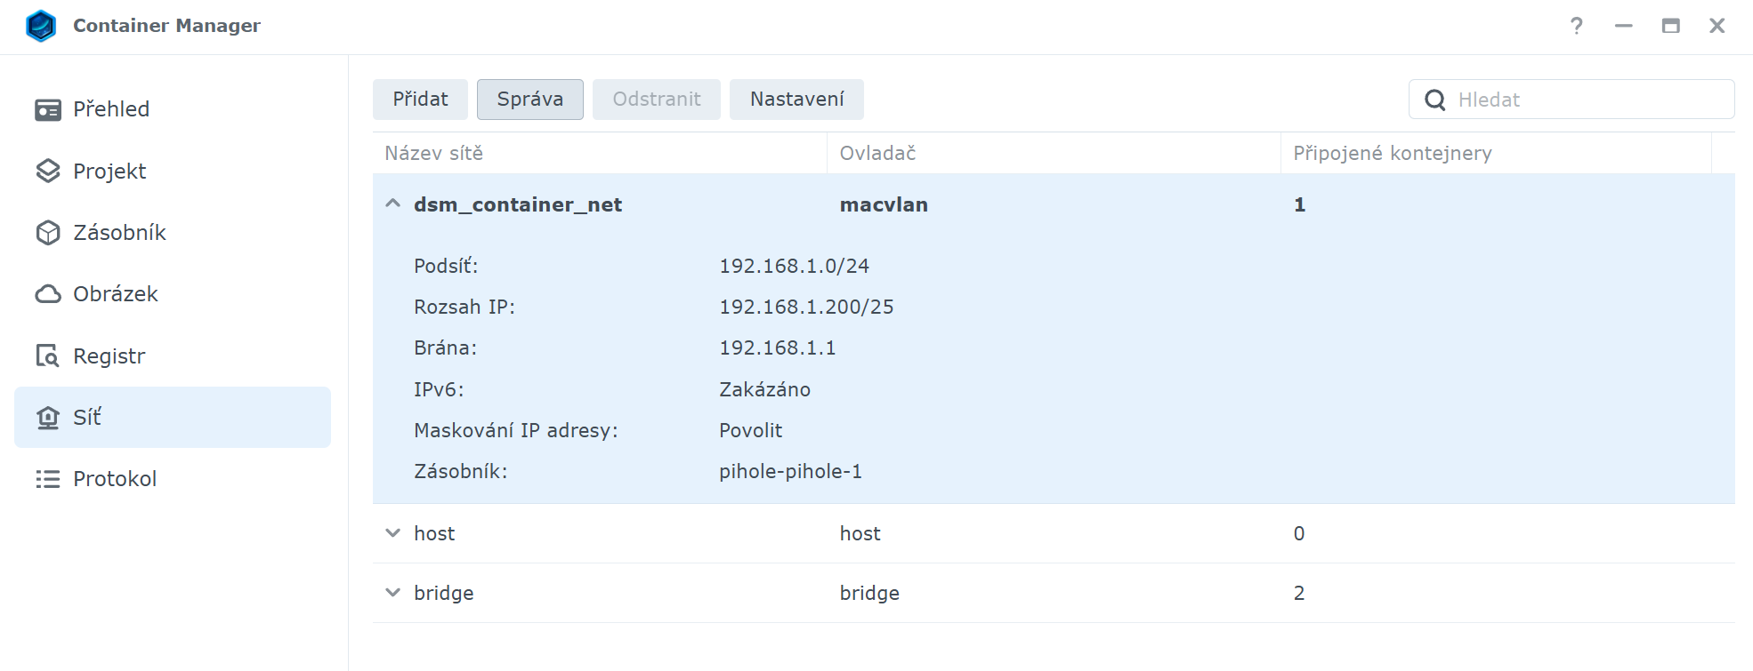Expand the host network row
This screenshot has width=1753, height=671.
(x=392, y=533)
